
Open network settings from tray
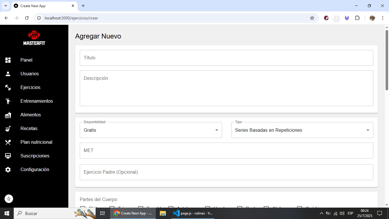(335, 213)
